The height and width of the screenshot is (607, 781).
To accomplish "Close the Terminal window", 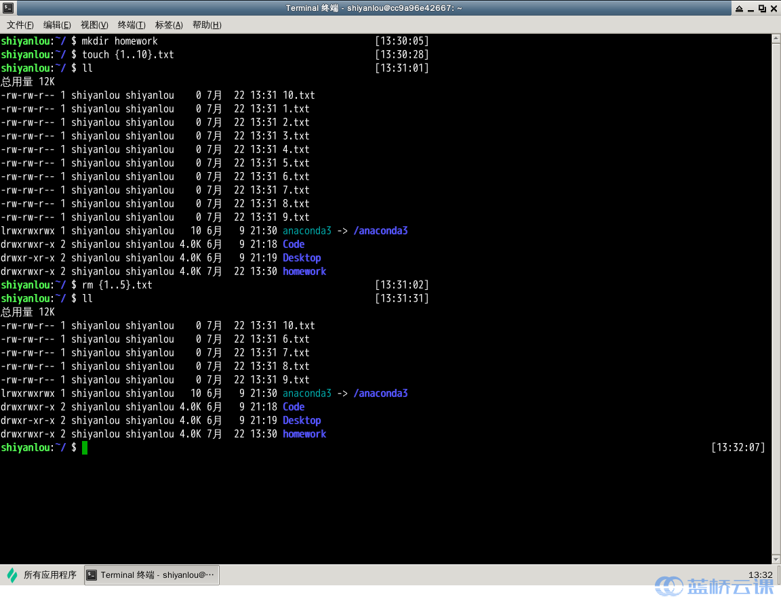I will (x=773, y=8).
